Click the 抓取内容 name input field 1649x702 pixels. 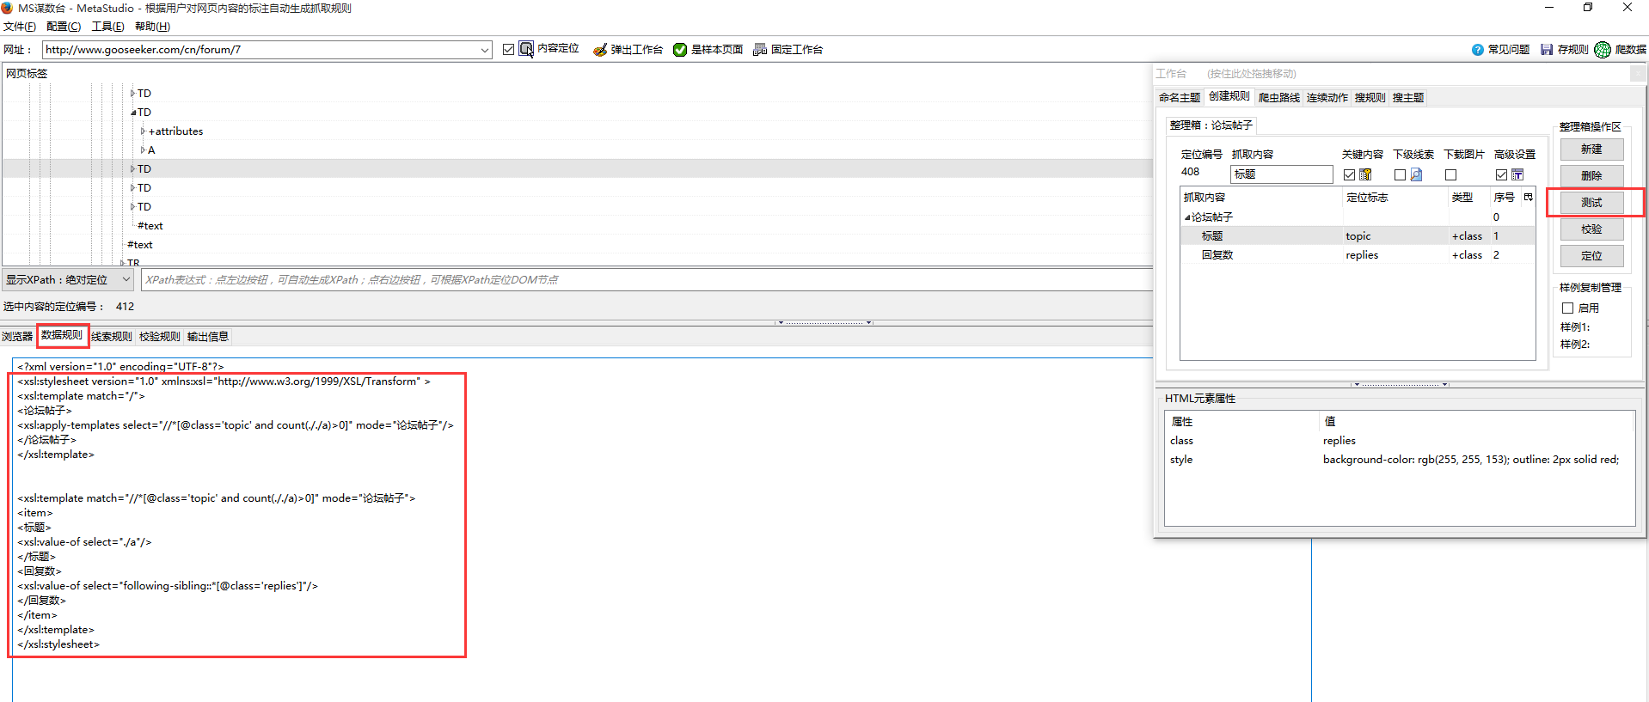[x=1282, y=174]
